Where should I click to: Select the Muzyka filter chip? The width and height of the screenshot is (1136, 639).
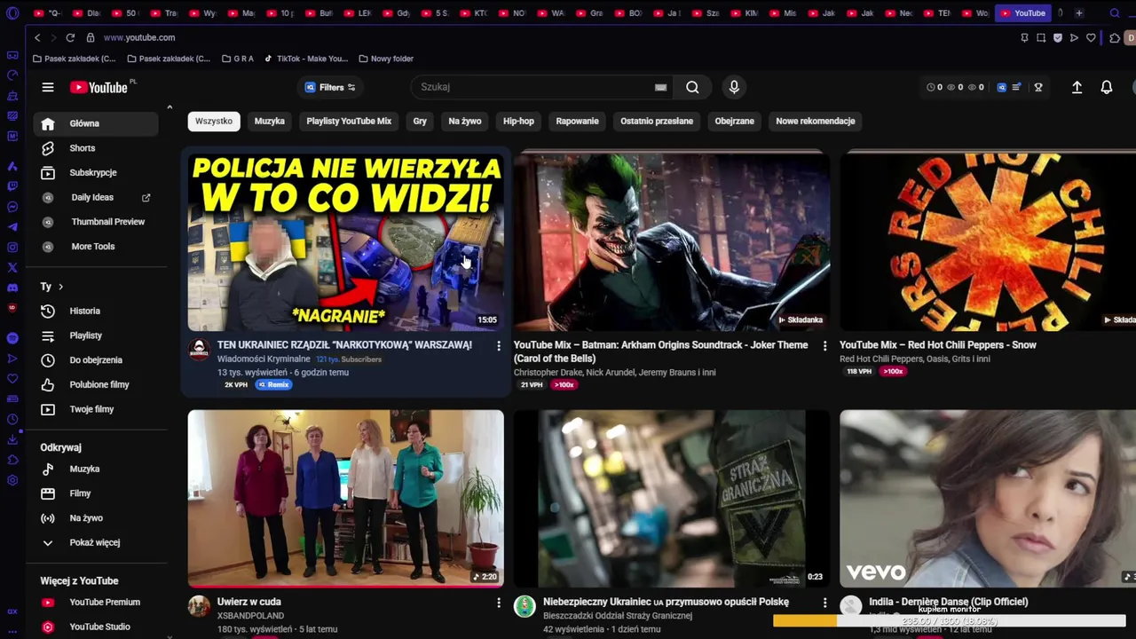(270, 121)
